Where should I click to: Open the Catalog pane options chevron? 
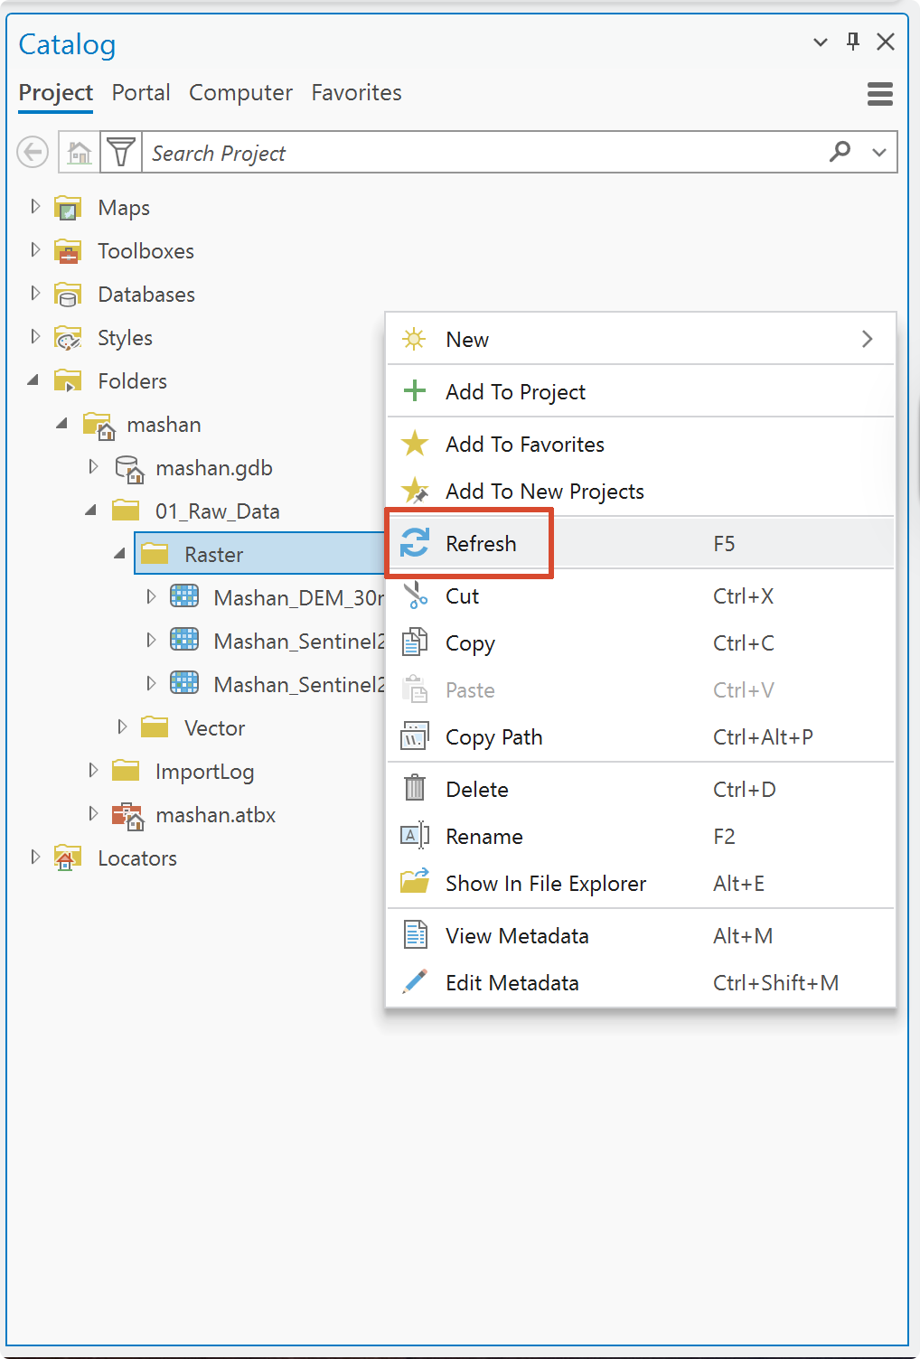pyautogui.click(x=821, y=42)
